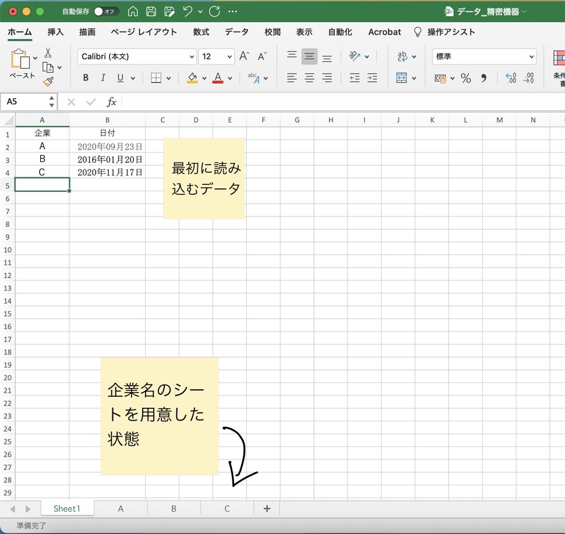
Task: Open the 表示 tab
Action: pos(304,32)
